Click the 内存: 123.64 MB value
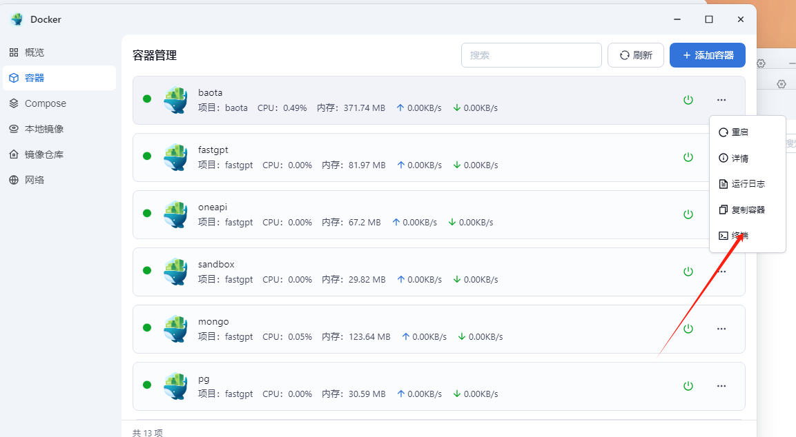 [356, 336]
